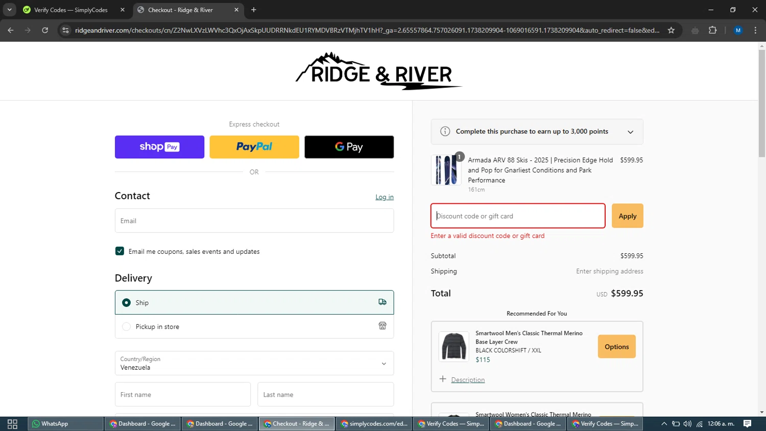Click the Armada ARV 88 Skis thumbnail

pyautogui.click(x=446, y=170)
